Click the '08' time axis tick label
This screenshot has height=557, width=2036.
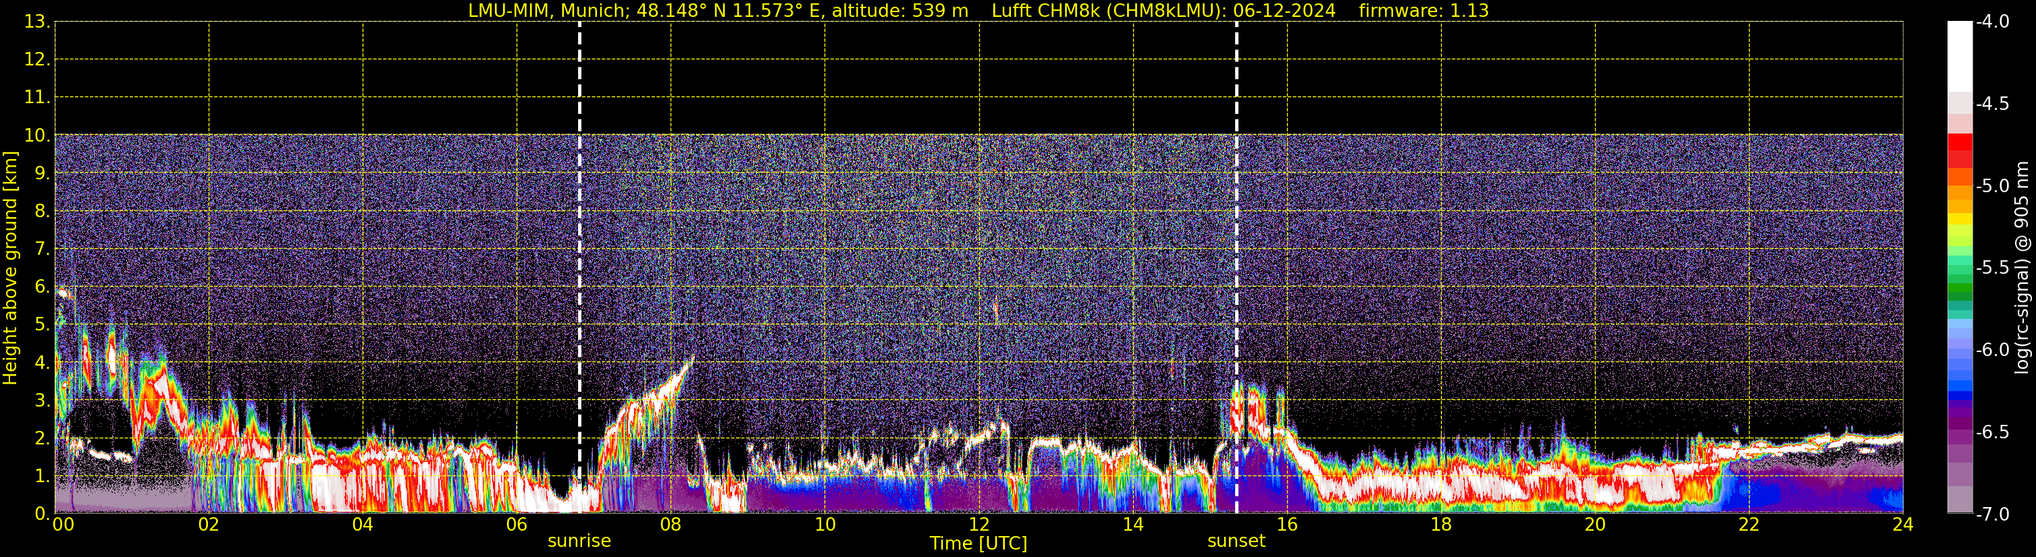[x=671, y=525]
